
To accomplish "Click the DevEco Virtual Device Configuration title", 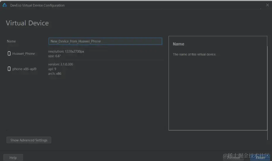I will [37, 5].
